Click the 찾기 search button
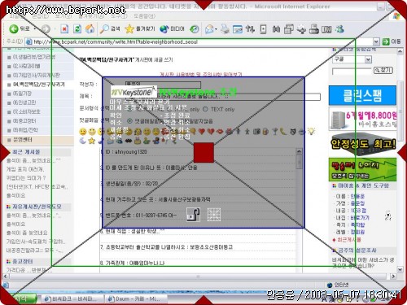407x305 pixels. pyautogui.click(x=383, y=70)
